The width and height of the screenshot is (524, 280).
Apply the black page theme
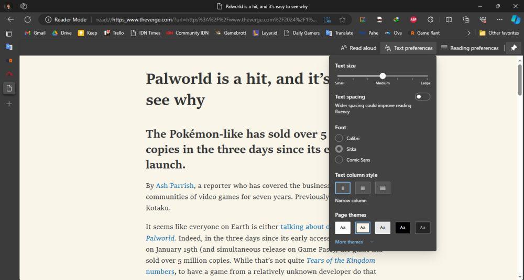point(402,228)
